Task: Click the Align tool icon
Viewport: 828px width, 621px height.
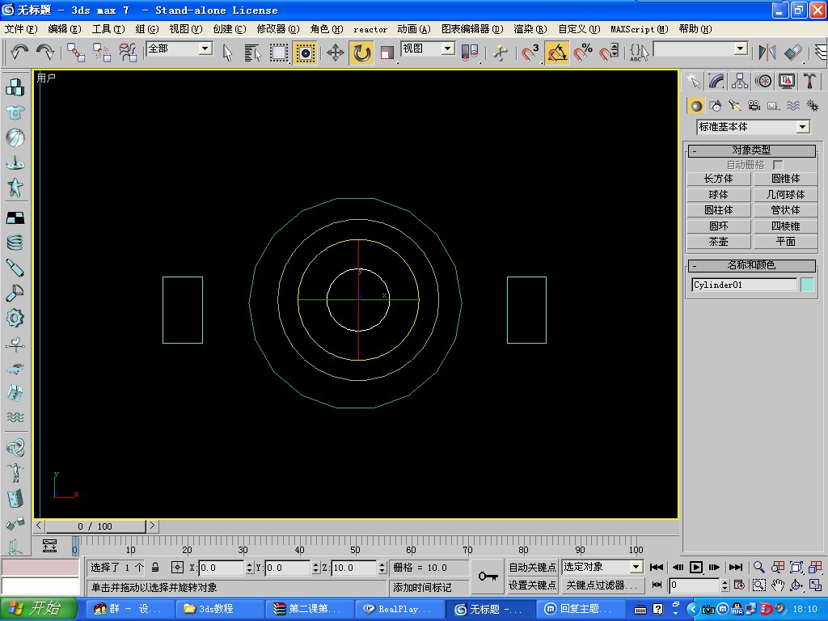Action: (x=792, y=53)
